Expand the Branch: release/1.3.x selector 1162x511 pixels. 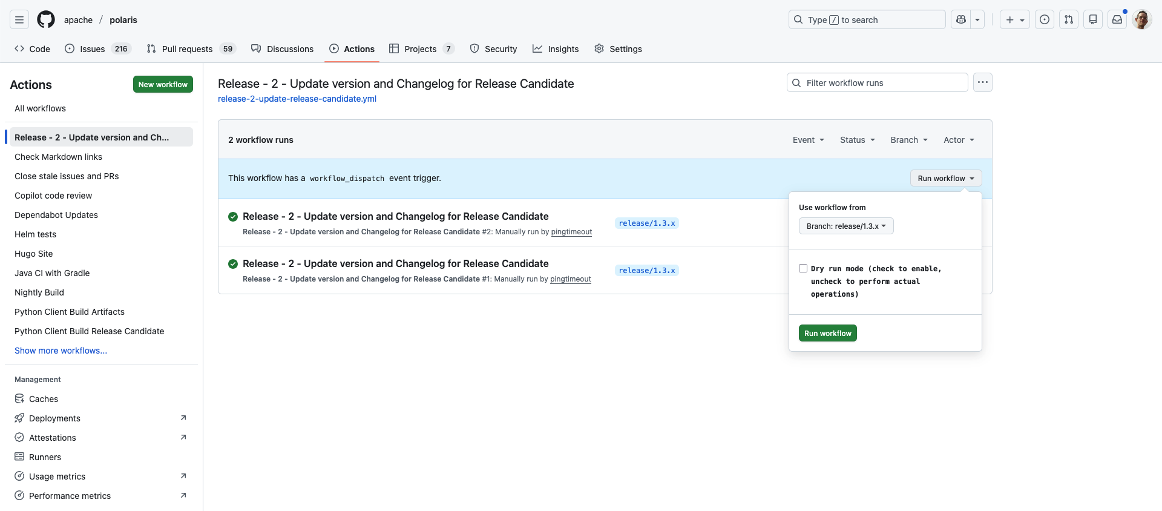(845, 226)
